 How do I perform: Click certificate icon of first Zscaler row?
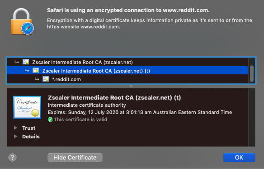tap(26, 62)
